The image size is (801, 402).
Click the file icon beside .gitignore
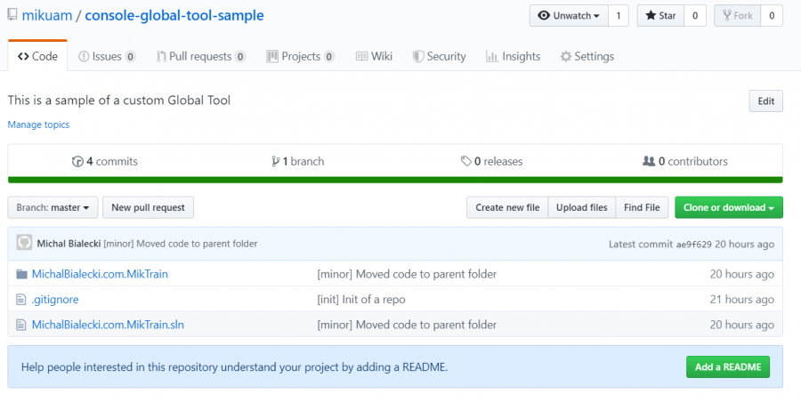(x=22, y=300)
